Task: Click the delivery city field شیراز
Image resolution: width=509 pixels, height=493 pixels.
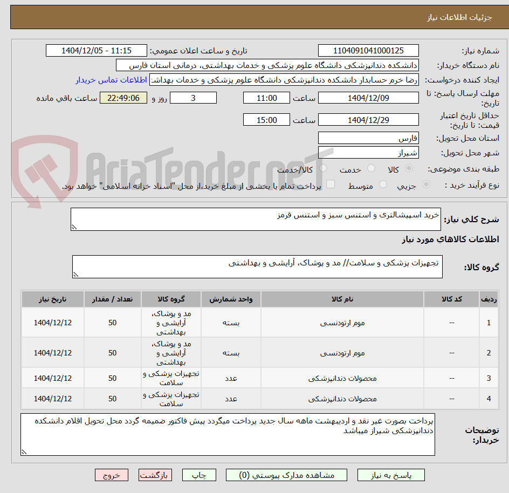Action: [x=368, y=153]
